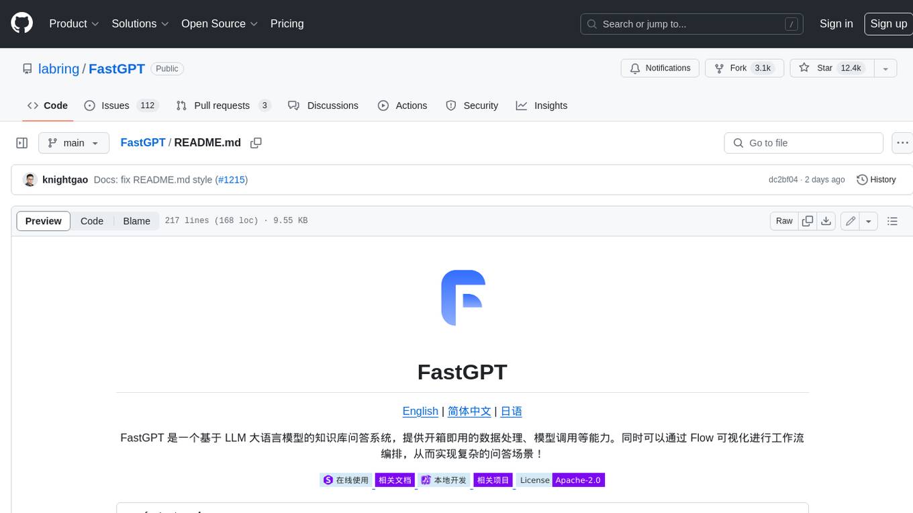Click the License Apache-2.0 badge
Image resolution: width=913 pixels, height=513 pixels.
pyautogui.click(x=561, y=480)
